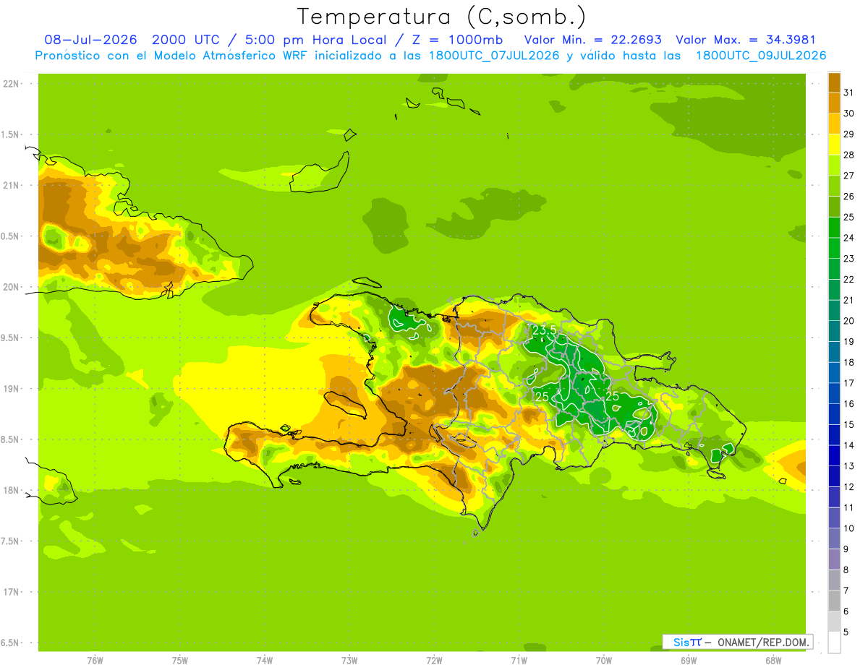
Task: Pick the legend band between 27 and 28
Action: (834, 165)
